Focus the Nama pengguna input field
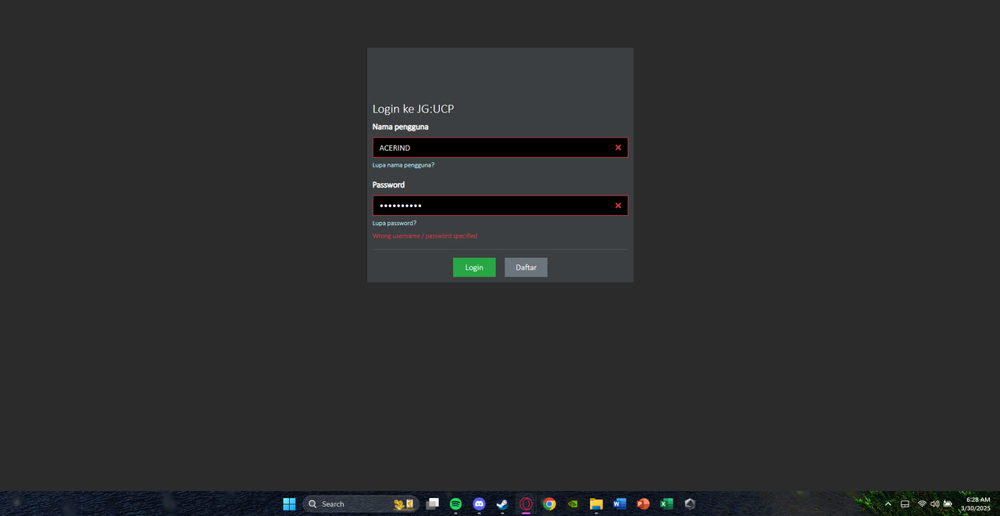 tap(500, 148)
